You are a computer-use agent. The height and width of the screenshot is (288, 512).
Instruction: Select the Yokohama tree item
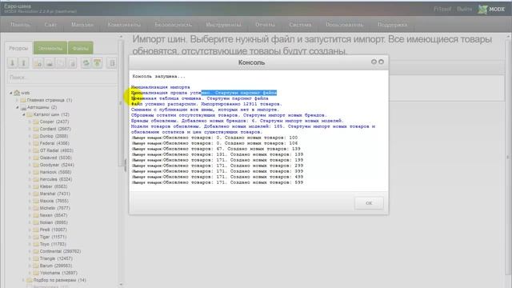click(58, 273)
